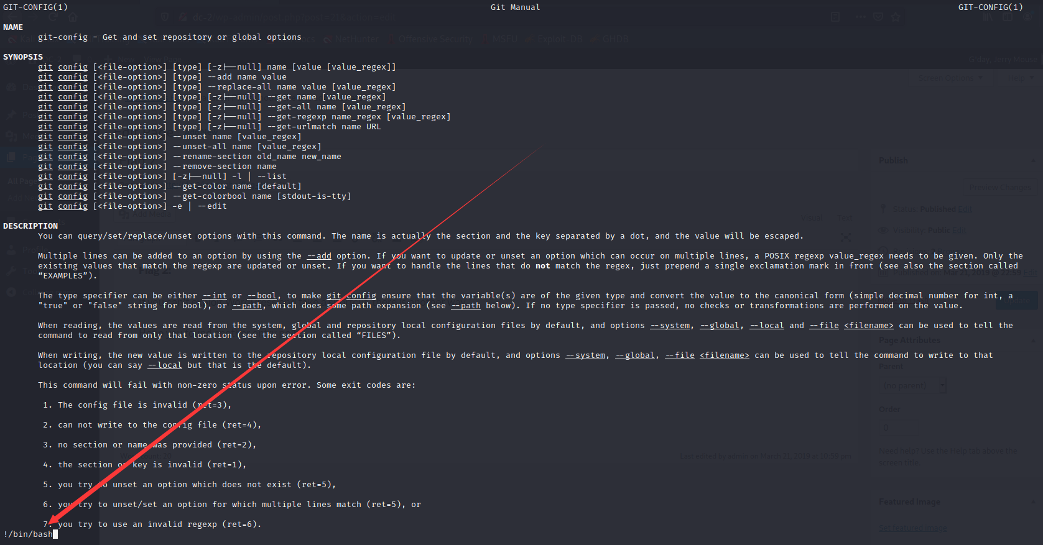Click '--system' in the 'When writing' paragraph

[x=585, y=355]
